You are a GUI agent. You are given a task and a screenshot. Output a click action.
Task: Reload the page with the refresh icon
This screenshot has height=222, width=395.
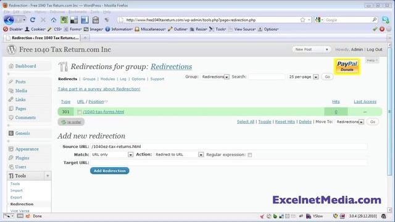33,20
